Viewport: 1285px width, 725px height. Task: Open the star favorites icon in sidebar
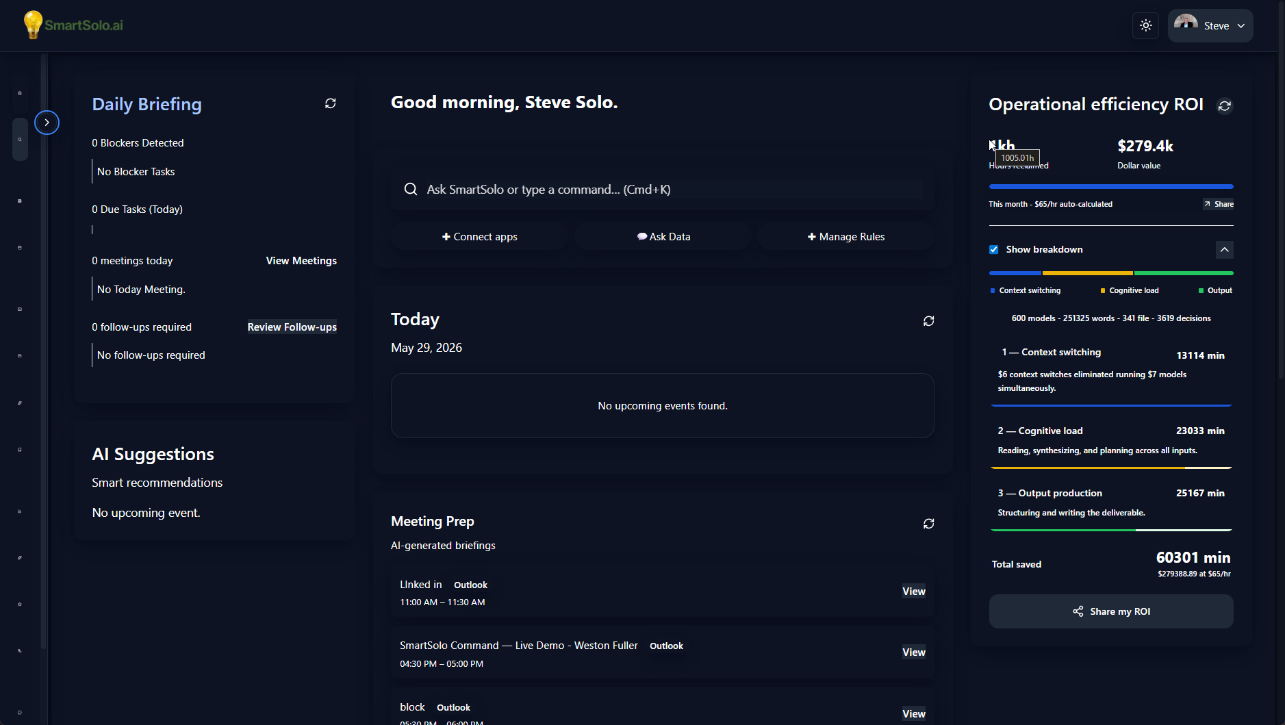20,604
